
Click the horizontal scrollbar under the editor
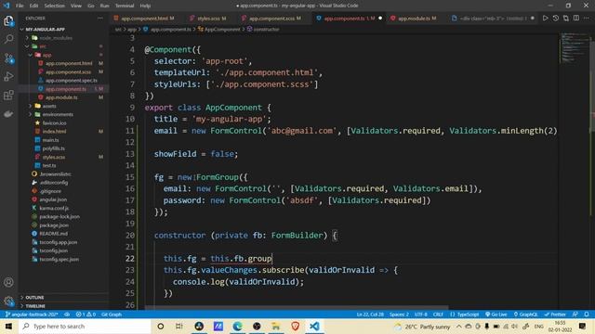pyautogui.click(x=296, y=308)
